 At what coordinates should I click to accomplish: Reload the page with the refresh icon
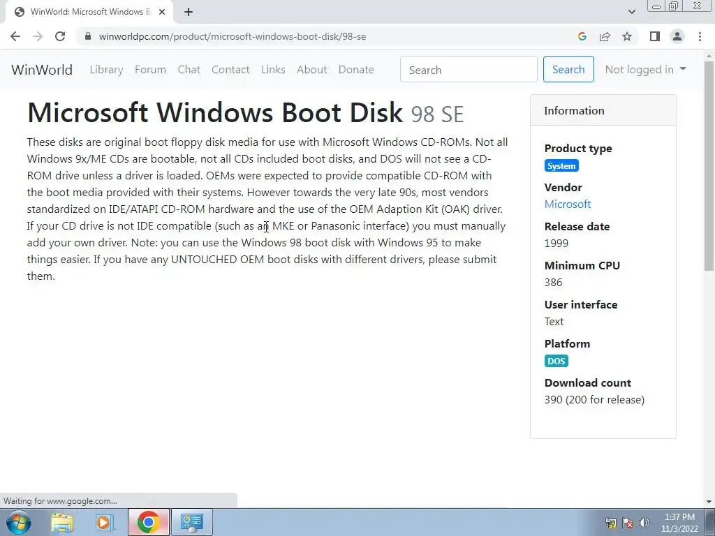click(60, 36)
